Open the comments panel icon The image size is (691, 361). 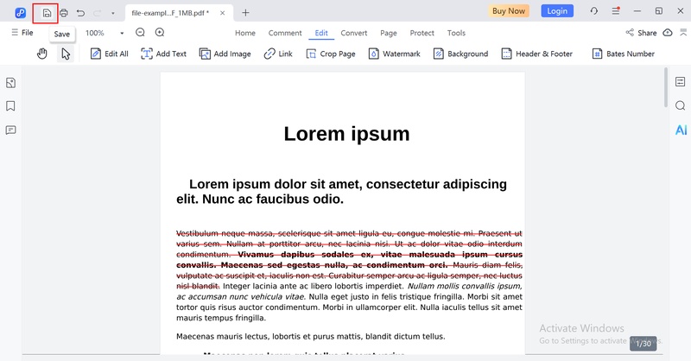pyautogui.click(x=11, y=130)
